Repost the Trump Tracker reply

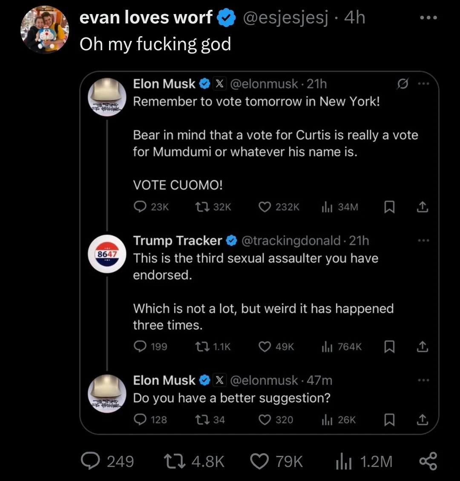[200, 347]
